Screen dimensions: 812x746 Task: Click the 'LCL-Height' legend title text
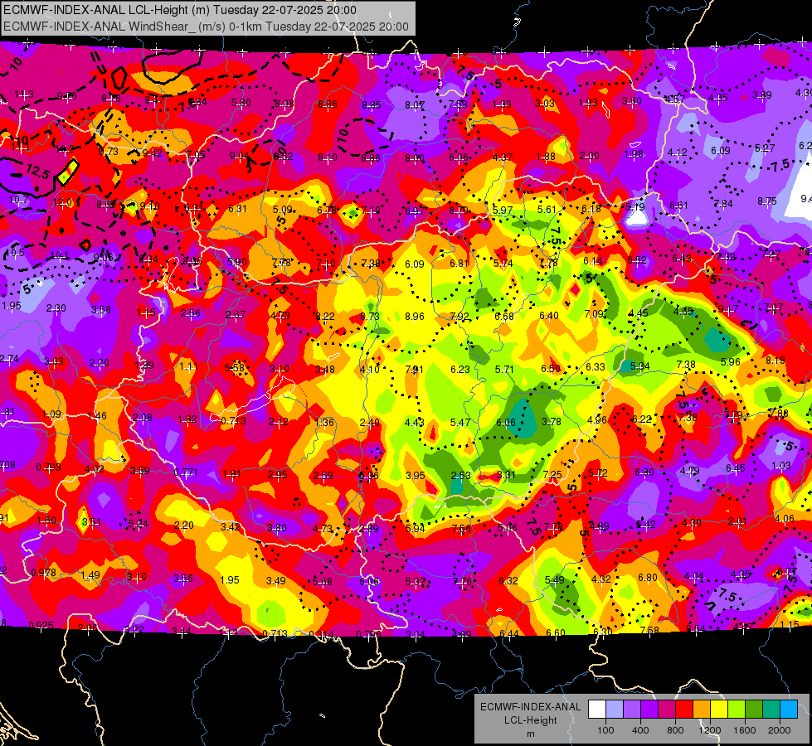coord(530,720)
